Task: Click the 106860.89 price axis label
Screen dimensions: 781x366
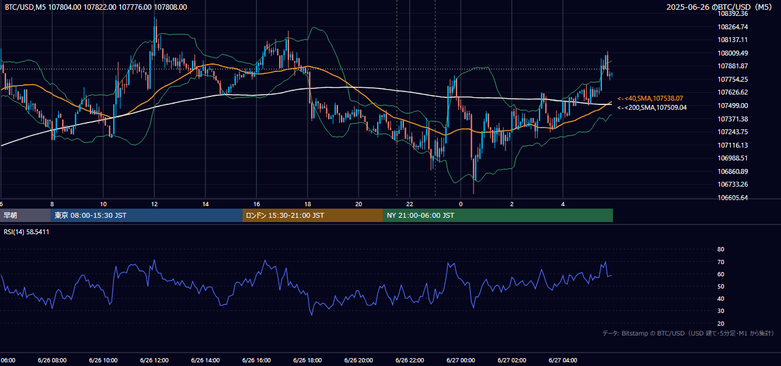Action: point(733,171)
